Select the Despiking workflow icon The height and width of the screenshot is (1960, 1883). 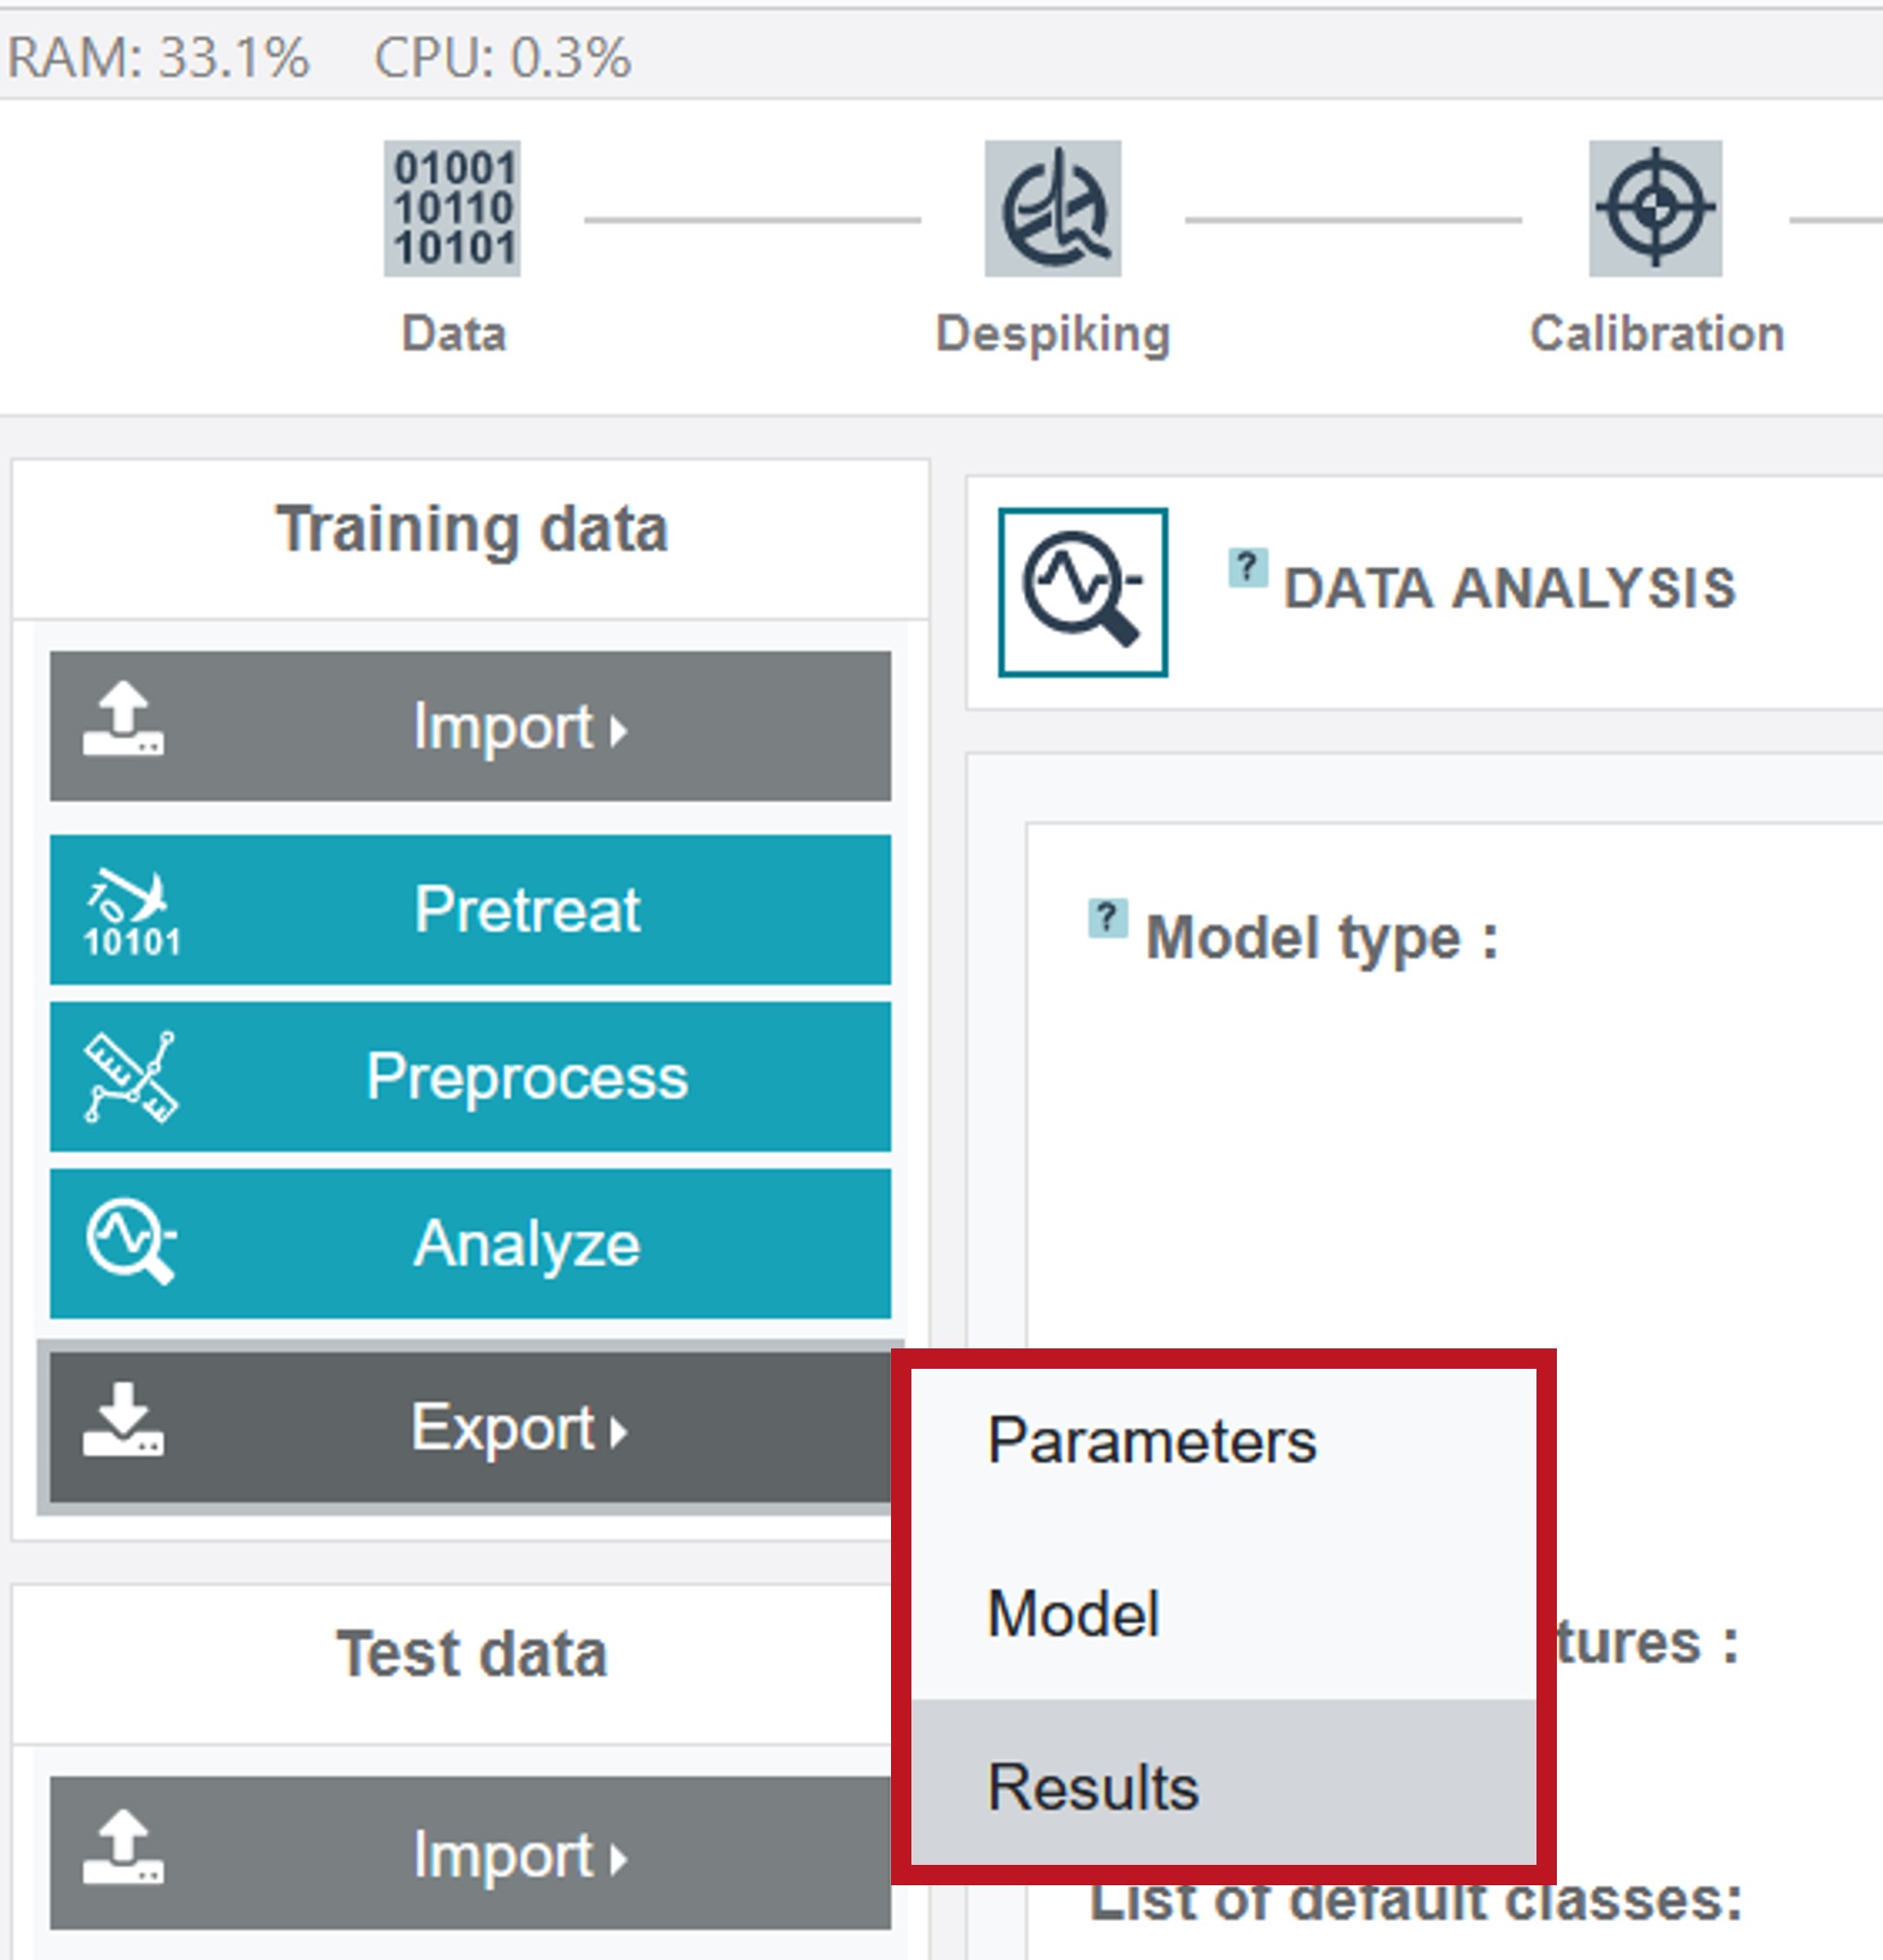1053,208
